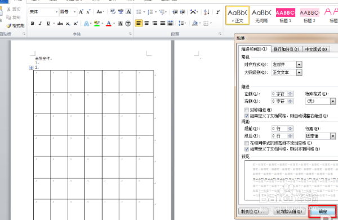Apply distributed alignment
338x220 pixels.
[170, 23]
